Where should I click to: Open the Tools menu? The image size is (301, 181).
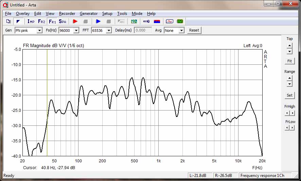coord(122,14)
